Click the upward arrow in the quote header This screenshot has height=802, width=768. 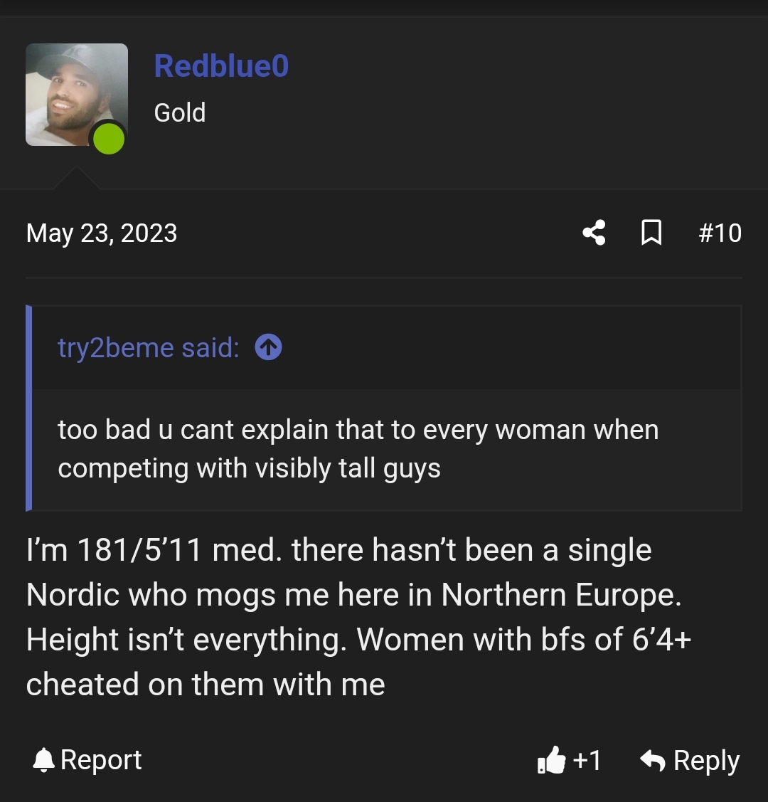pos(268,347)
